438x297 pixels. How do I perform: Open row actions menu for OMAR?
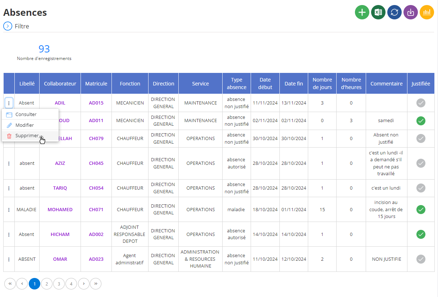pos(9,259)
